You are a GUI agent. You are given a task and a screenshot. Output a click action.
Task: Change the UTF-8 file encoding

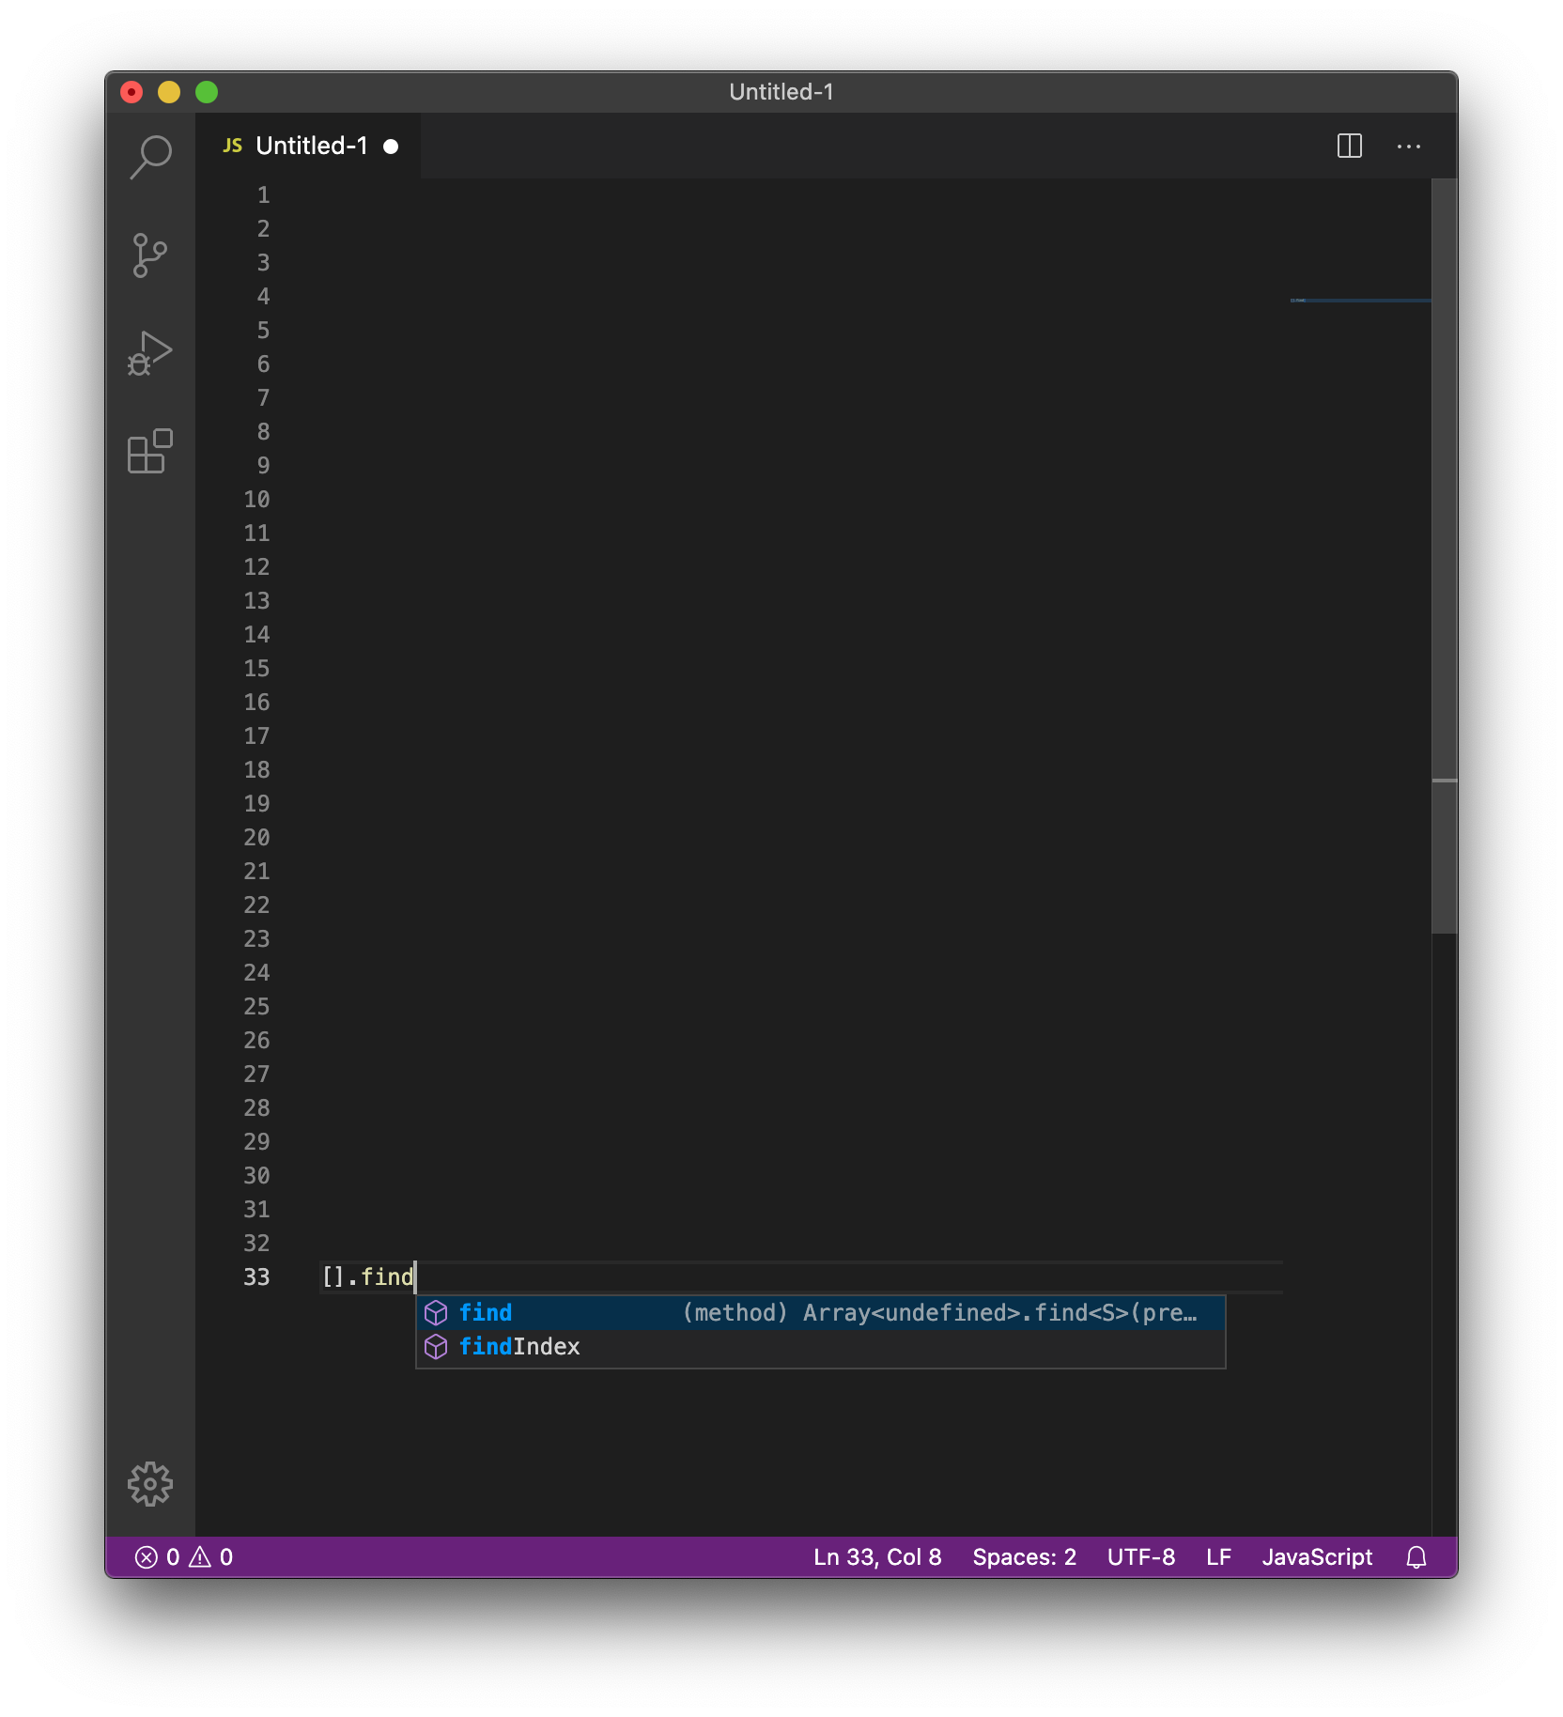coord(1140,1556)
